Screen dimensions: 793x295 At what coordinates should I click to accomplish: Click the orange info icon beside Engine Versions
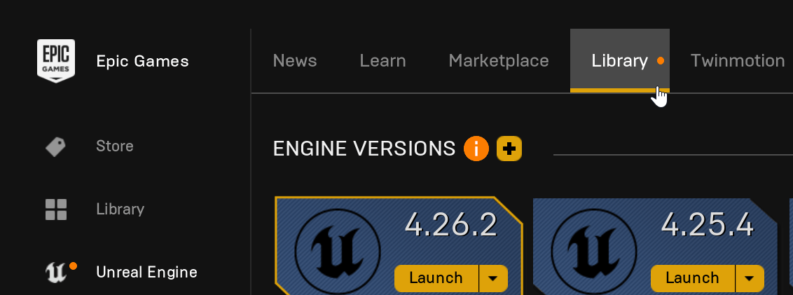(476, 149)
